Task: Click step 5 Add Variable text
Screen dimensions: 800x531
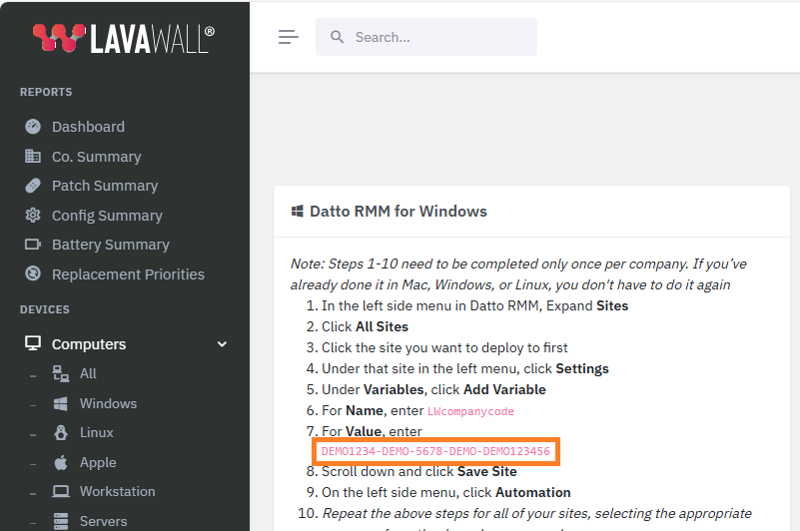Action: pyautogui.click(x=504, y=389)
